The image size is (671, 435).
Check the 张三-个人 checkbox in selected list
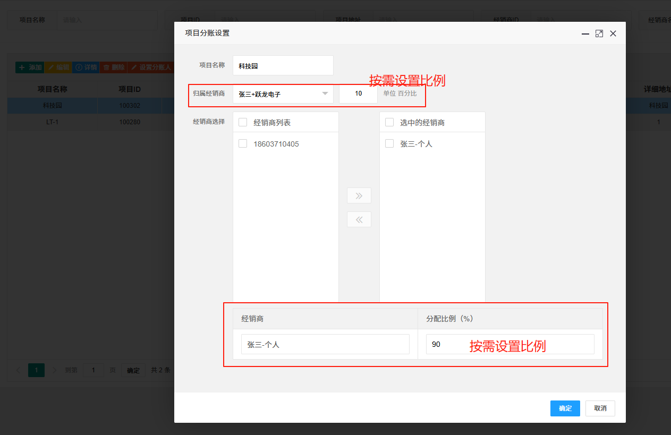389,143
